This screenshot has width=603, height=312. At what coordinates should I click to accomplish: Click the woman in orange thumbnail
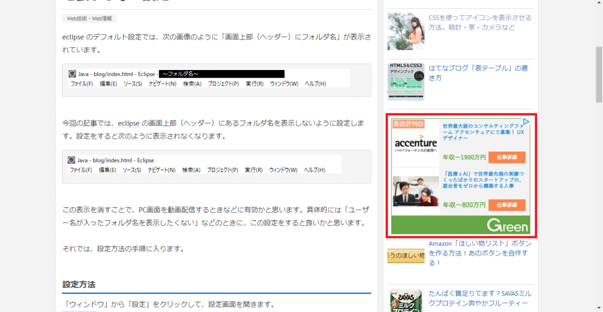pyautogui.click(x=406, y=32)
